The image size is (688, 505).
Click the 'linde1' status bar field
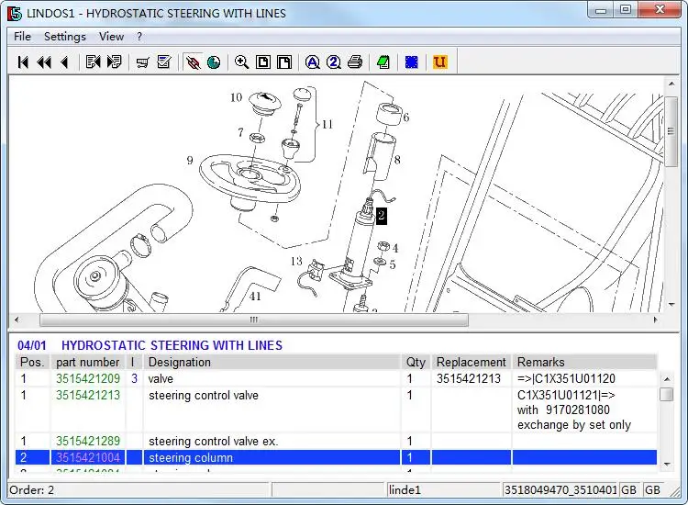(444, 489)
